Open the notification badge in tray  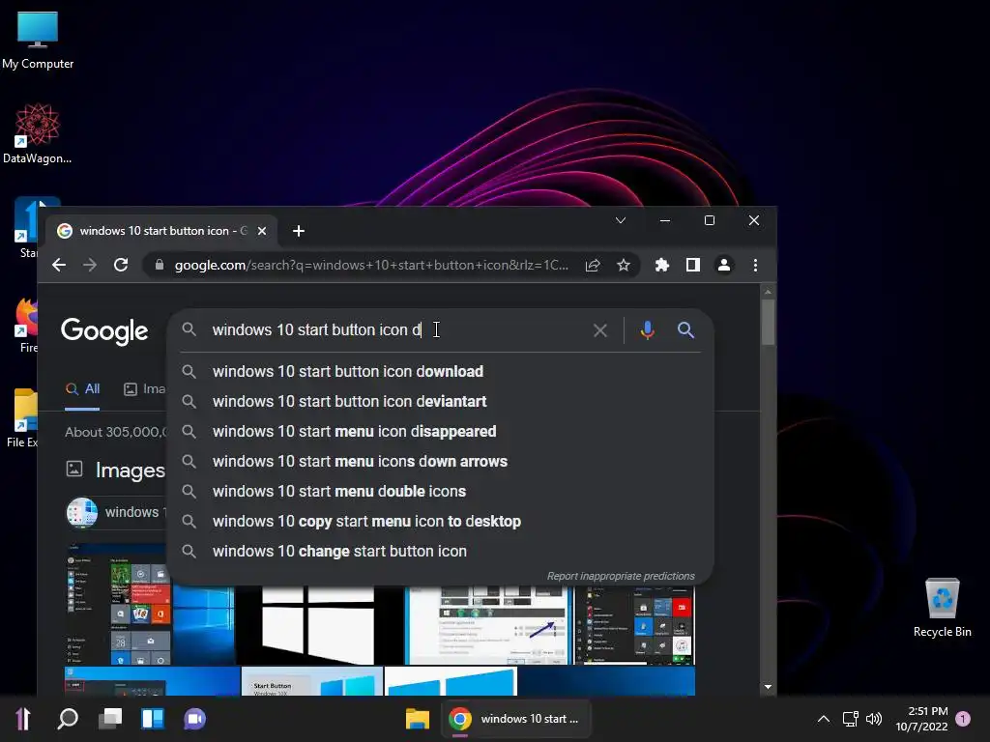tap(963, 719)
